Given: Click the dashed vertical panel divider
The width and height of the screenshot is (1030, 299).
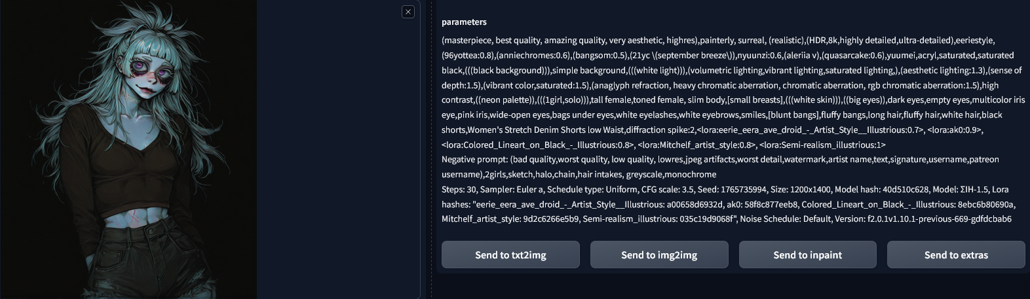Looking at the screenshot, I should pos(432,149).
